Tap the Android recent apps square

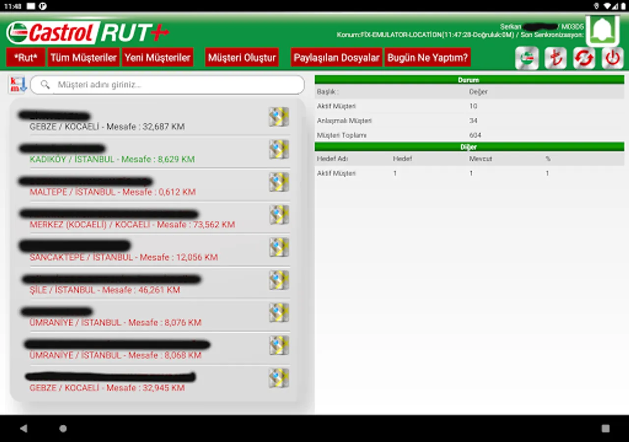point(605,429)
